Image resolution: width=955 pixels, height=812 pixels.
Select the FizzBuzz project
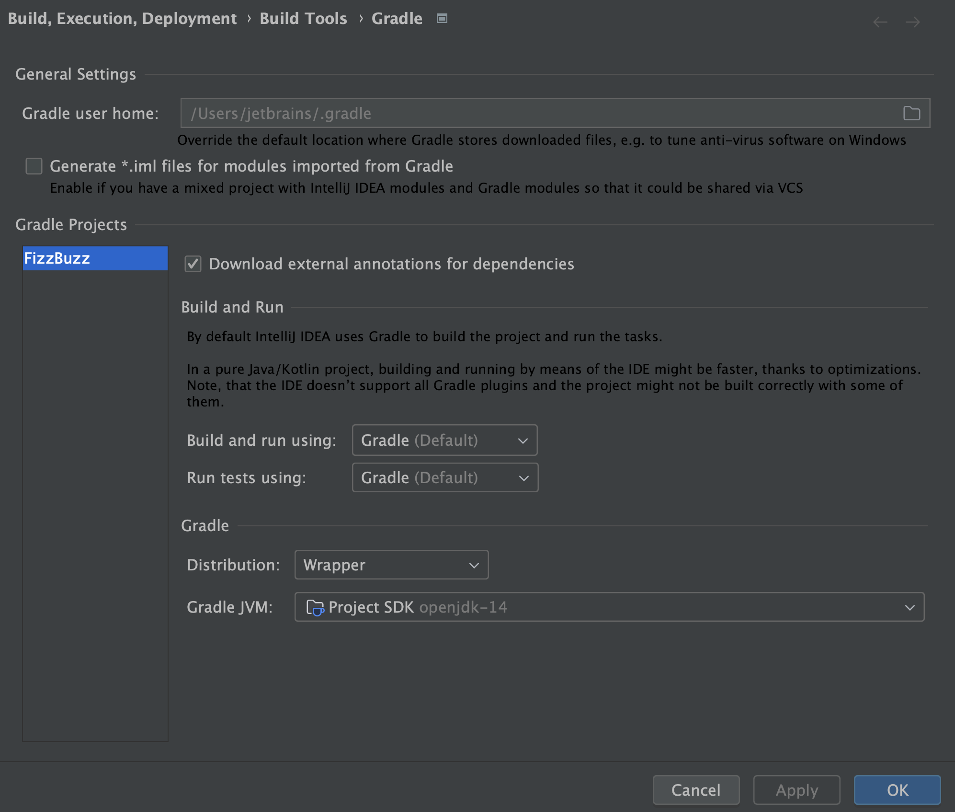(x=94, y=258)
